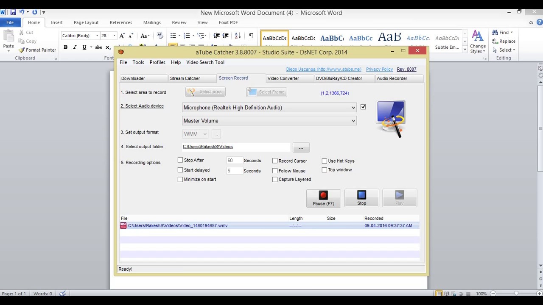Click the Subscript icon in Word

point(108,47)
